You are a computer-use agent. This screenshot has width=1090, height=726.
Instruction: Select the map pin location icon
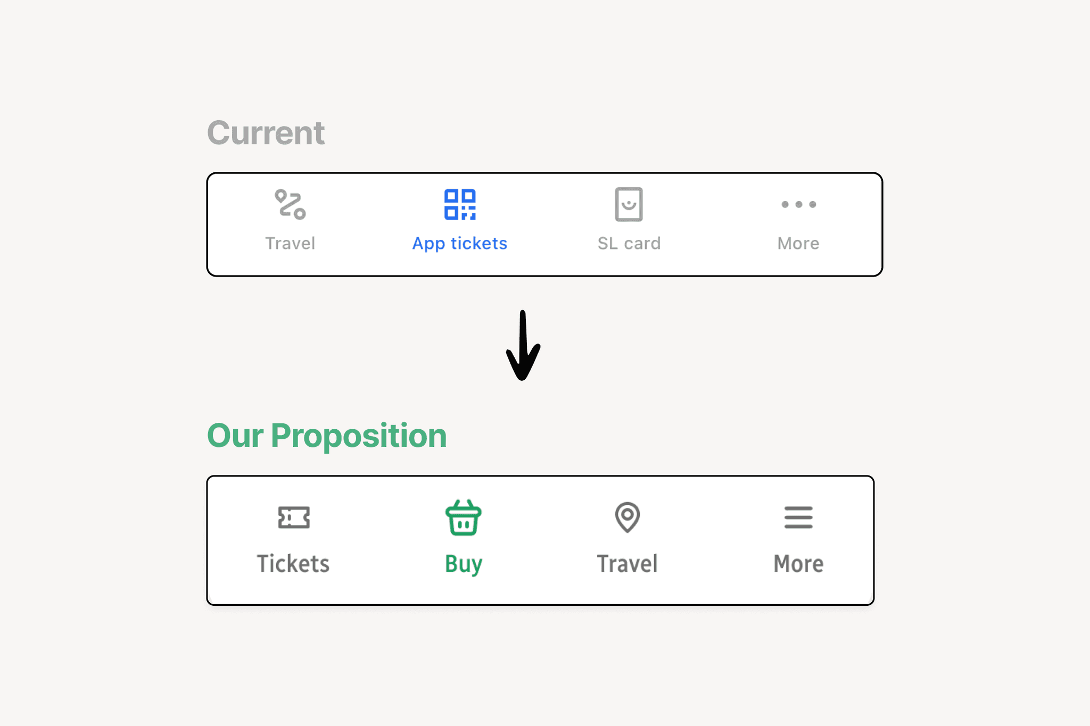[627, 517]
